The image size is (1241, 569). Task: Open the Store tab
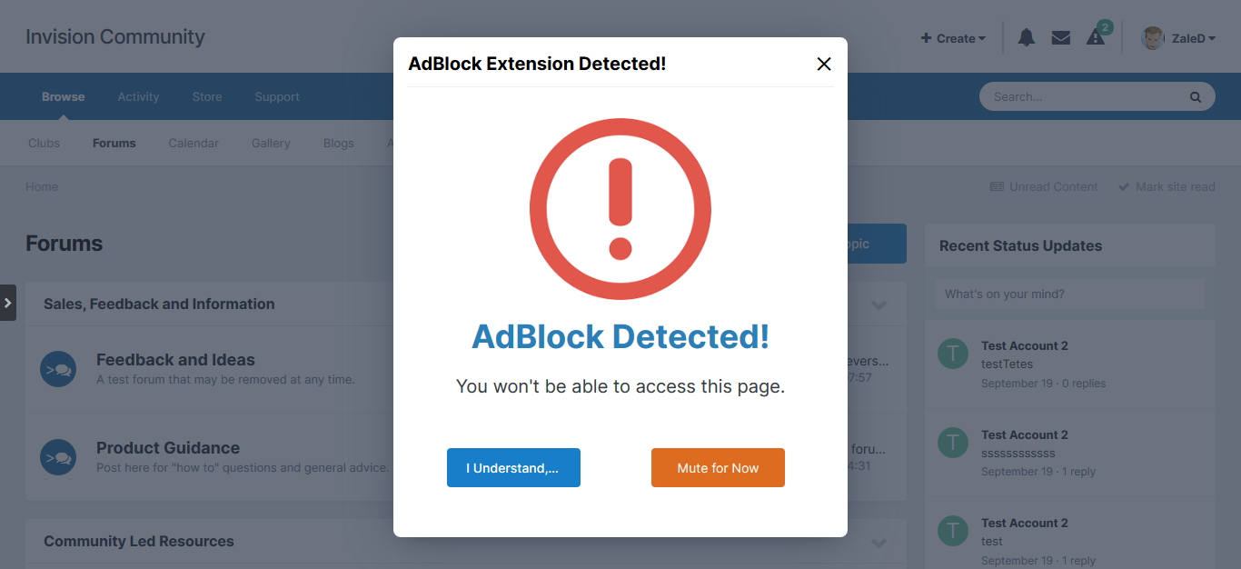(x=207, y=96)
